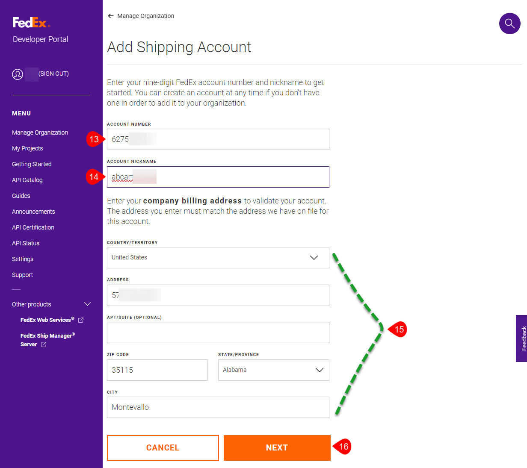Viewport: 527px width, 468px height.
Task: Click the back arrow beside Manage Organization
Action: tap(111, 16)
